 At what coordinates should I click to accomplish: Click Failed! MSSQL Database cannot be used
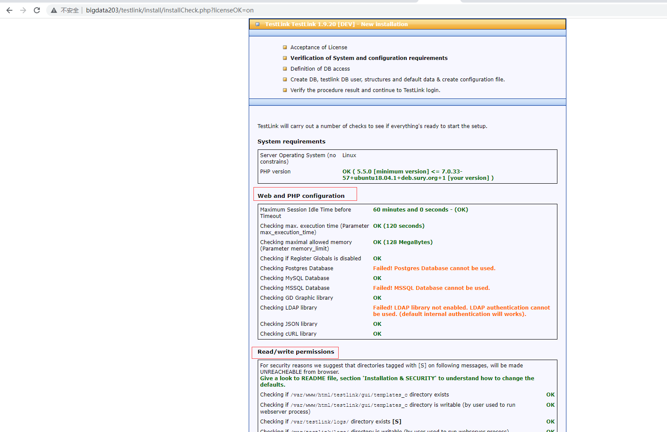pyautogui.click(x=432, y=288)
